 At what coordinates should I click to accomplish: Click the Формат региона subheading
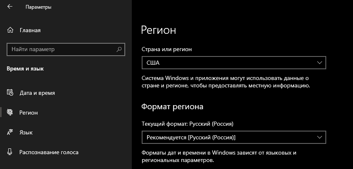[x=172, y=106]
